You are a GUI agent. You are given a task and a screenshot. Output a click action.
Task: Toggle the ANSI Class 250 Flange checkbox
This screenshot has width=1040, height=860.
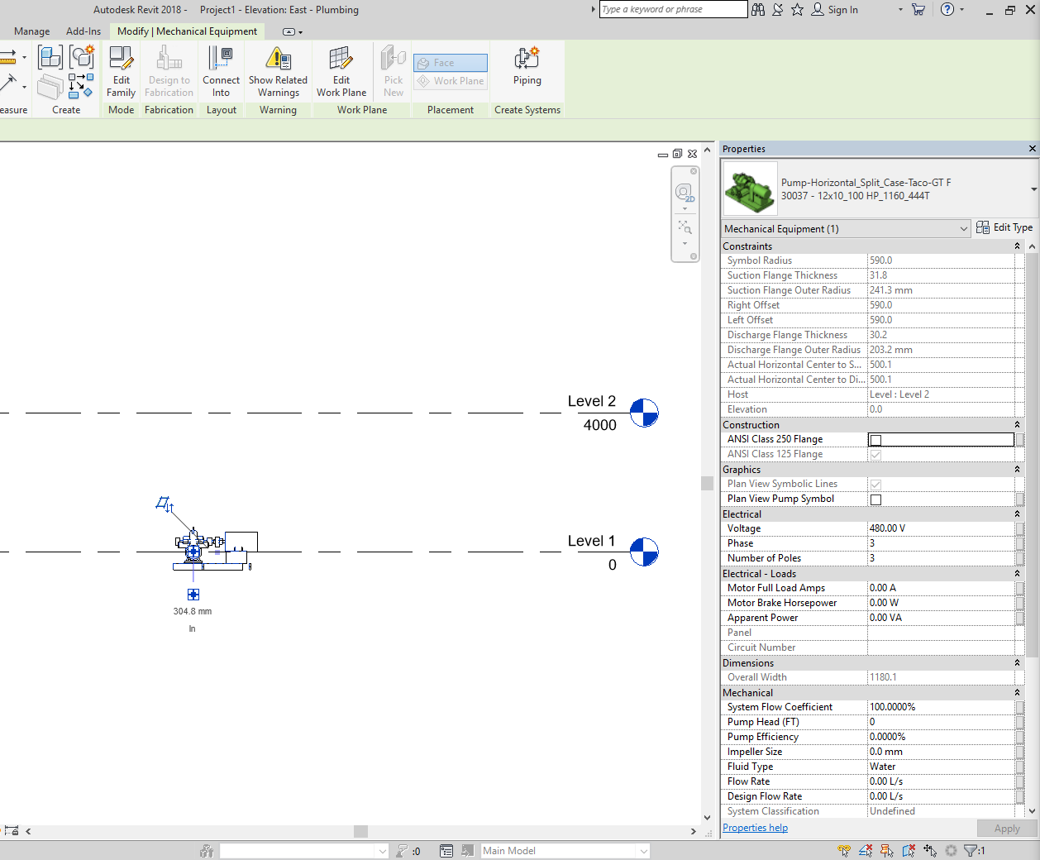point(875,440)
